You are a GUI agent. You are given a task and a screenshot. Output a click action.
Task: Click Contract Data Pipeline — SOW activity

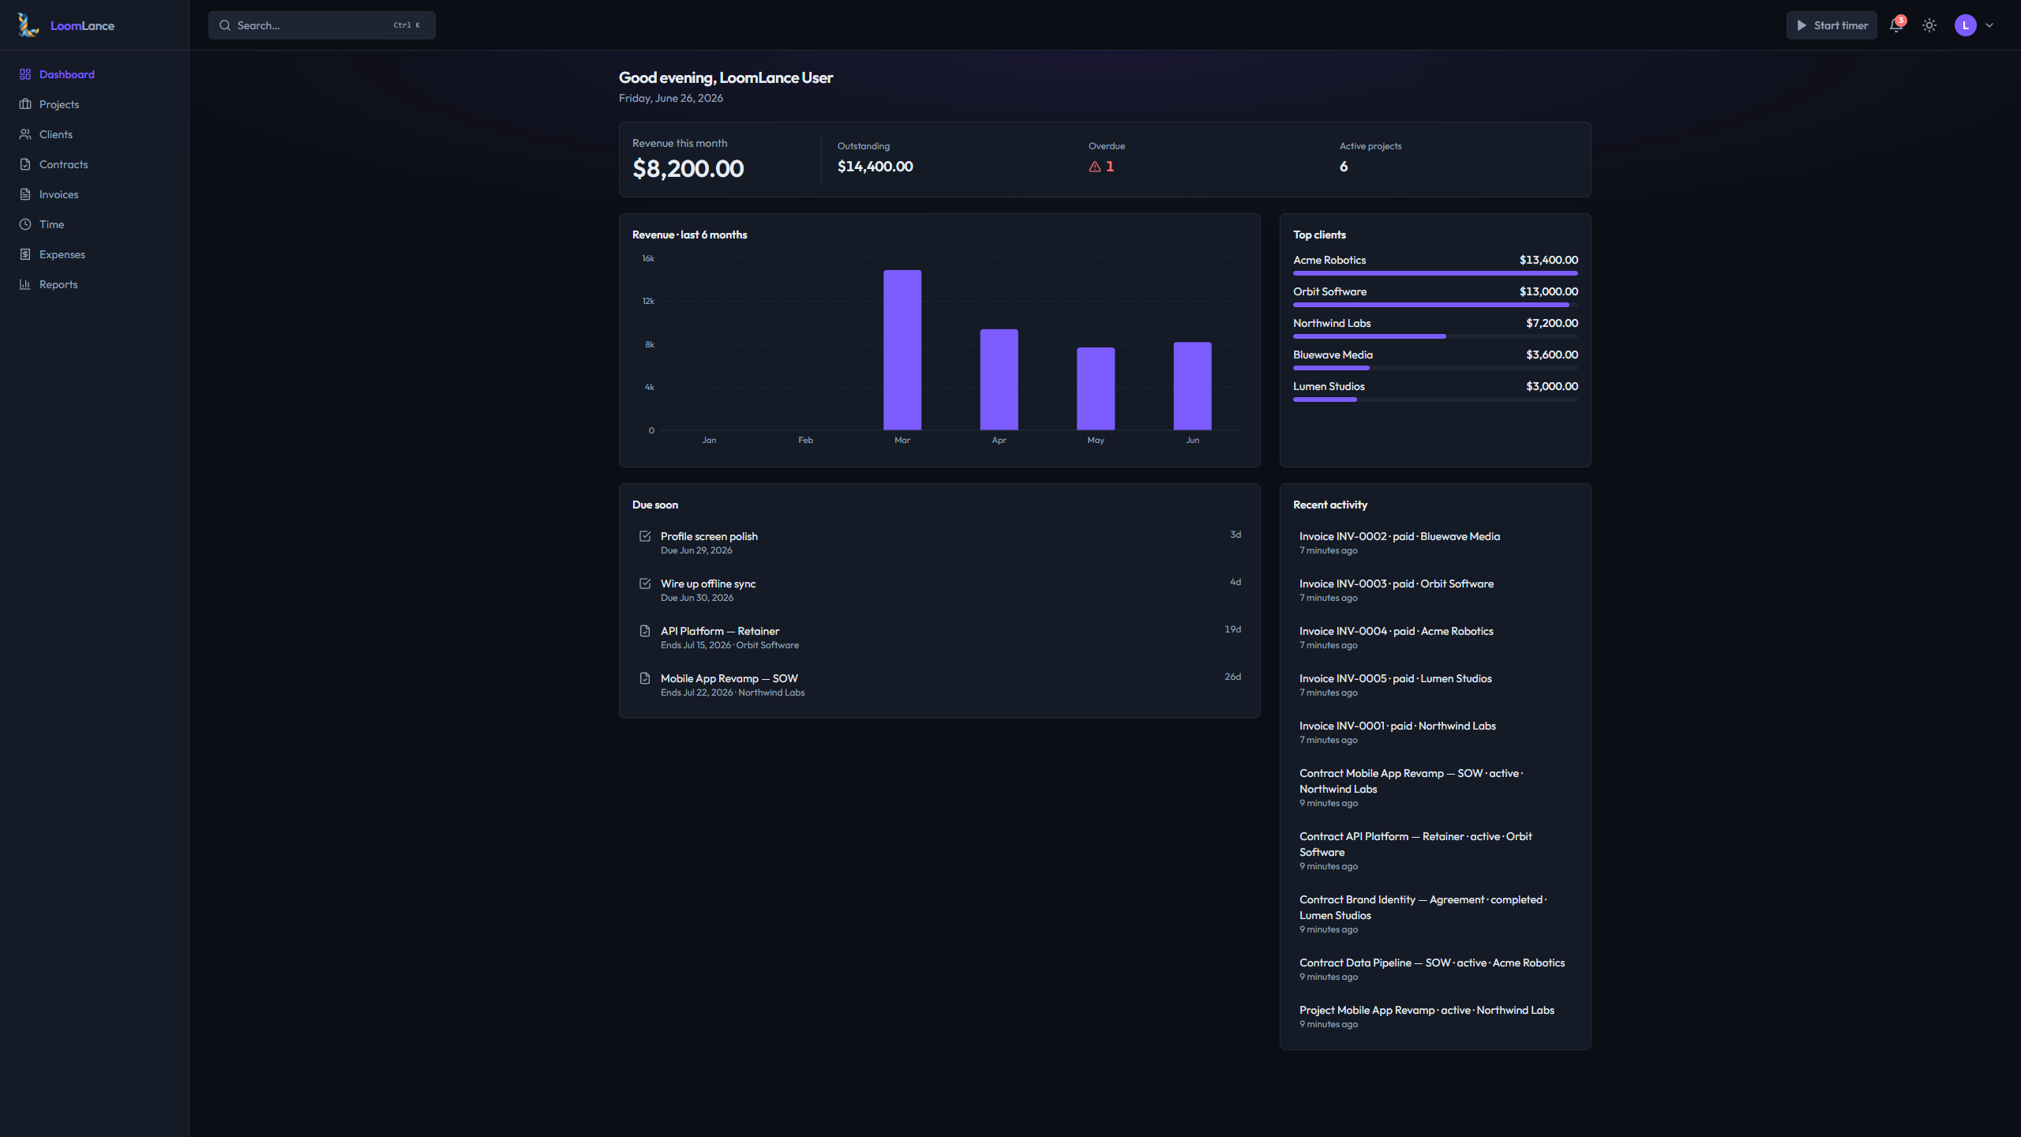(x=1435, y=969)
